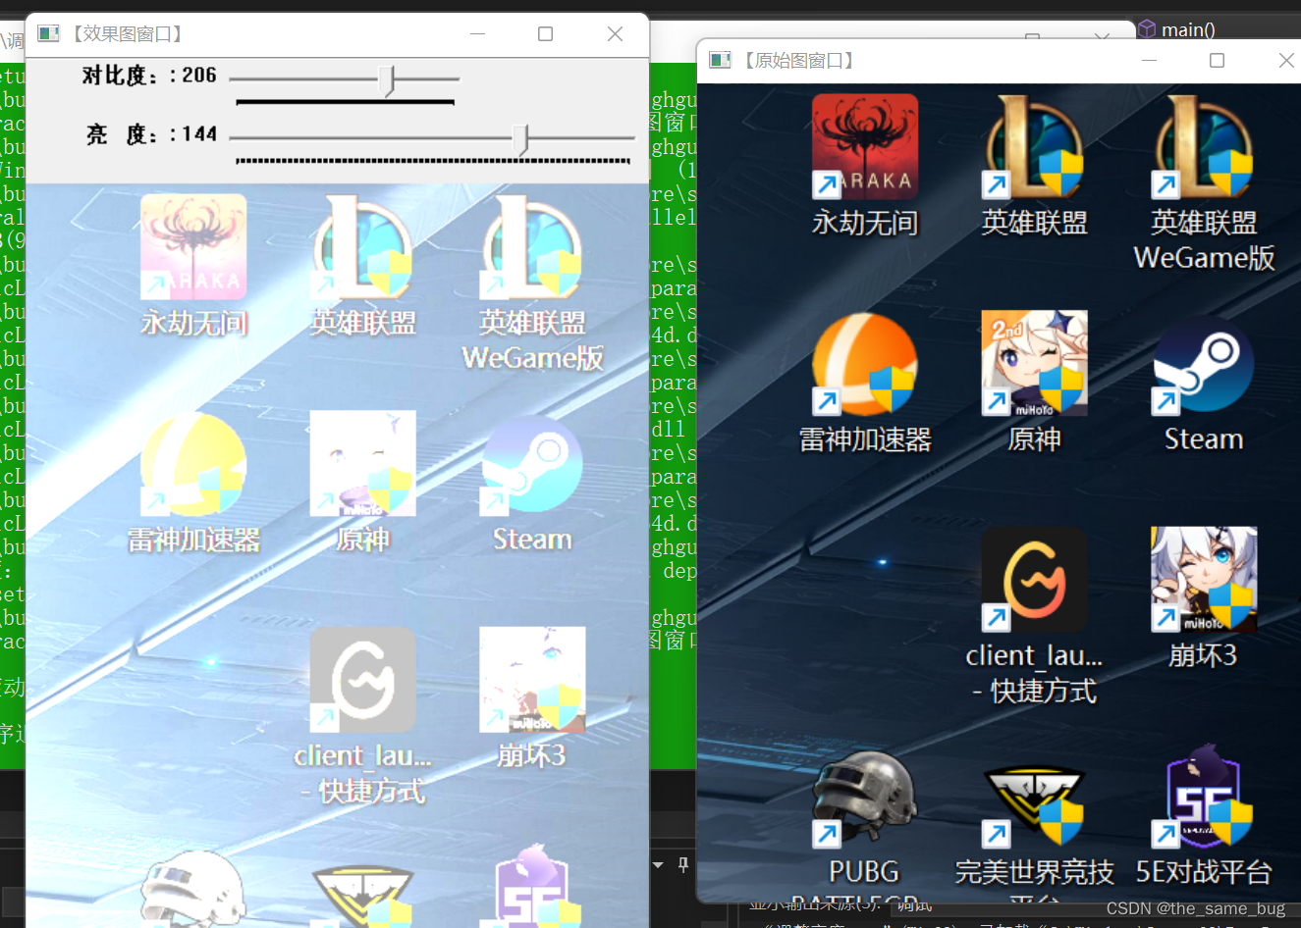Screen dimensions: 1301x928
Task: Open the dropdown arrow next to the pin icon
Action: click(658, 865)
